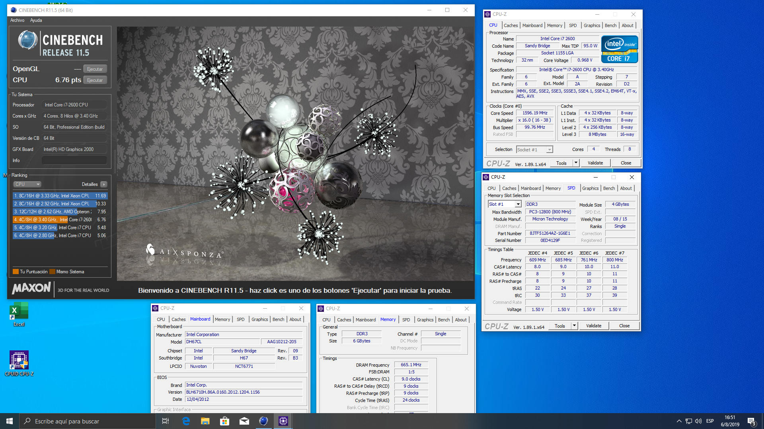This screenshot has height=429, width=764.
Task: Open Task View on the taskbar
Action: [166, 421]
